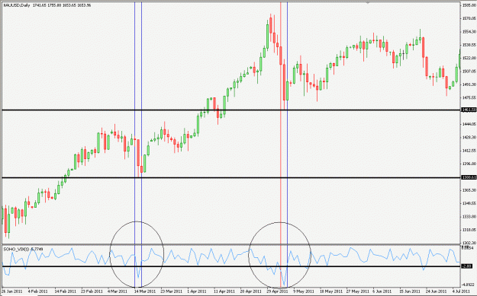
Task: Click the 20 Apr 2011 date label
Action: coord(251,291)
